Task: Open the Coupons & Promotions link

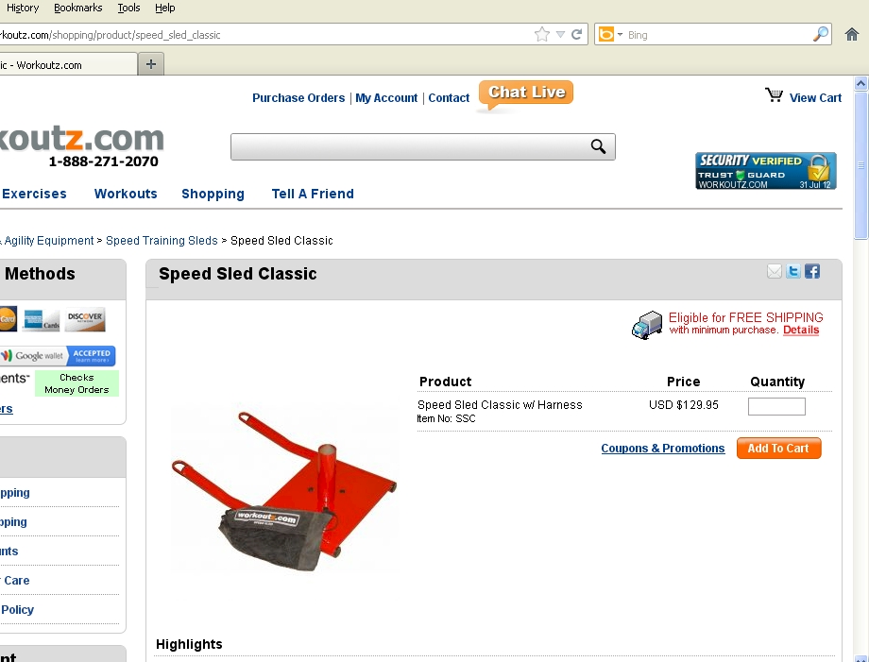Action: 663,449
